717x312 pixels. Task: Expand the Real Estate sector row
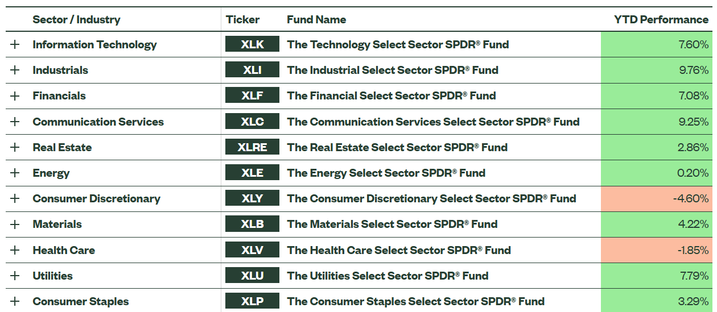pyautogui.click(x=15, y=147)
